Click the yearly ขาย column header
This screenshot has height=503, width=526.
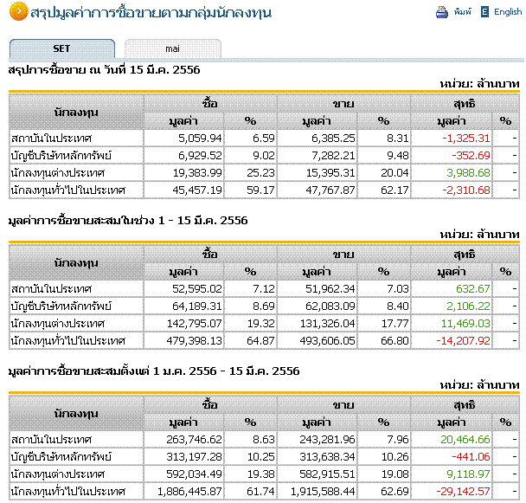[343, 405]
